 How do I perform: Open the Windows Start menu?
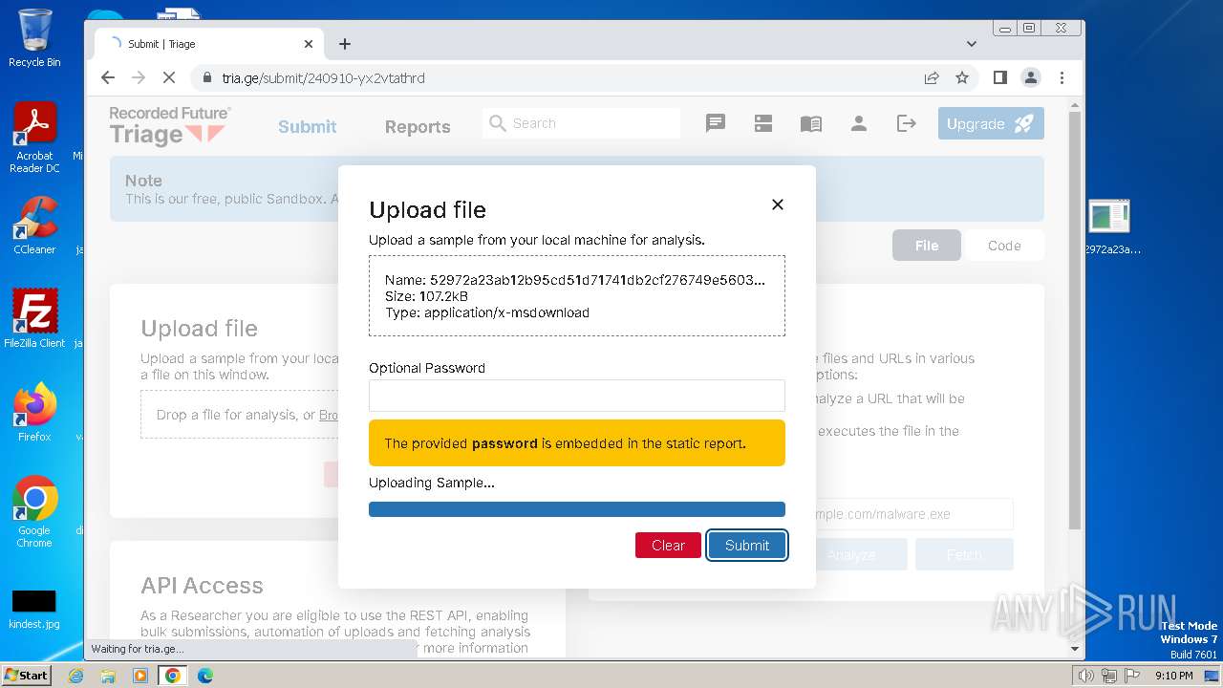[26, 675]
